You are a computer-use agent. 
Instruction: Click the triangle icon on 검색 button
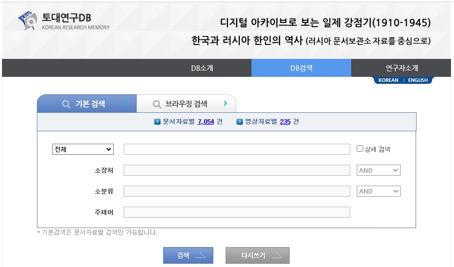[200, 256]
